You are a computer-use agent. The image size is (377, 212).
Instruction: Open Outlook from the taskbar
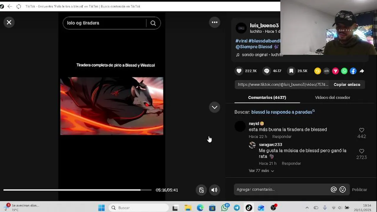261,208
